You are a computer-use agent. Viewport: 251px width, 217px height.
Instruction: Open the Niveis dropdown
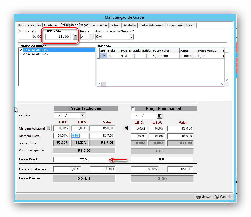point(91,37)
